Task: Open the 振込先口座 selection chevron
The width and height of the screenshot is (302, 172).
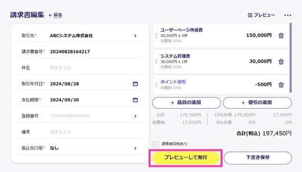Action: tap(135, 149)
